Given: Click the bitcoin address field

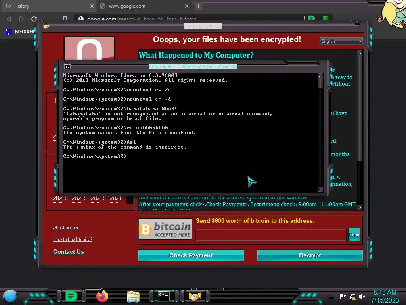Looking at the screenshot, I should tap(271, 235).
